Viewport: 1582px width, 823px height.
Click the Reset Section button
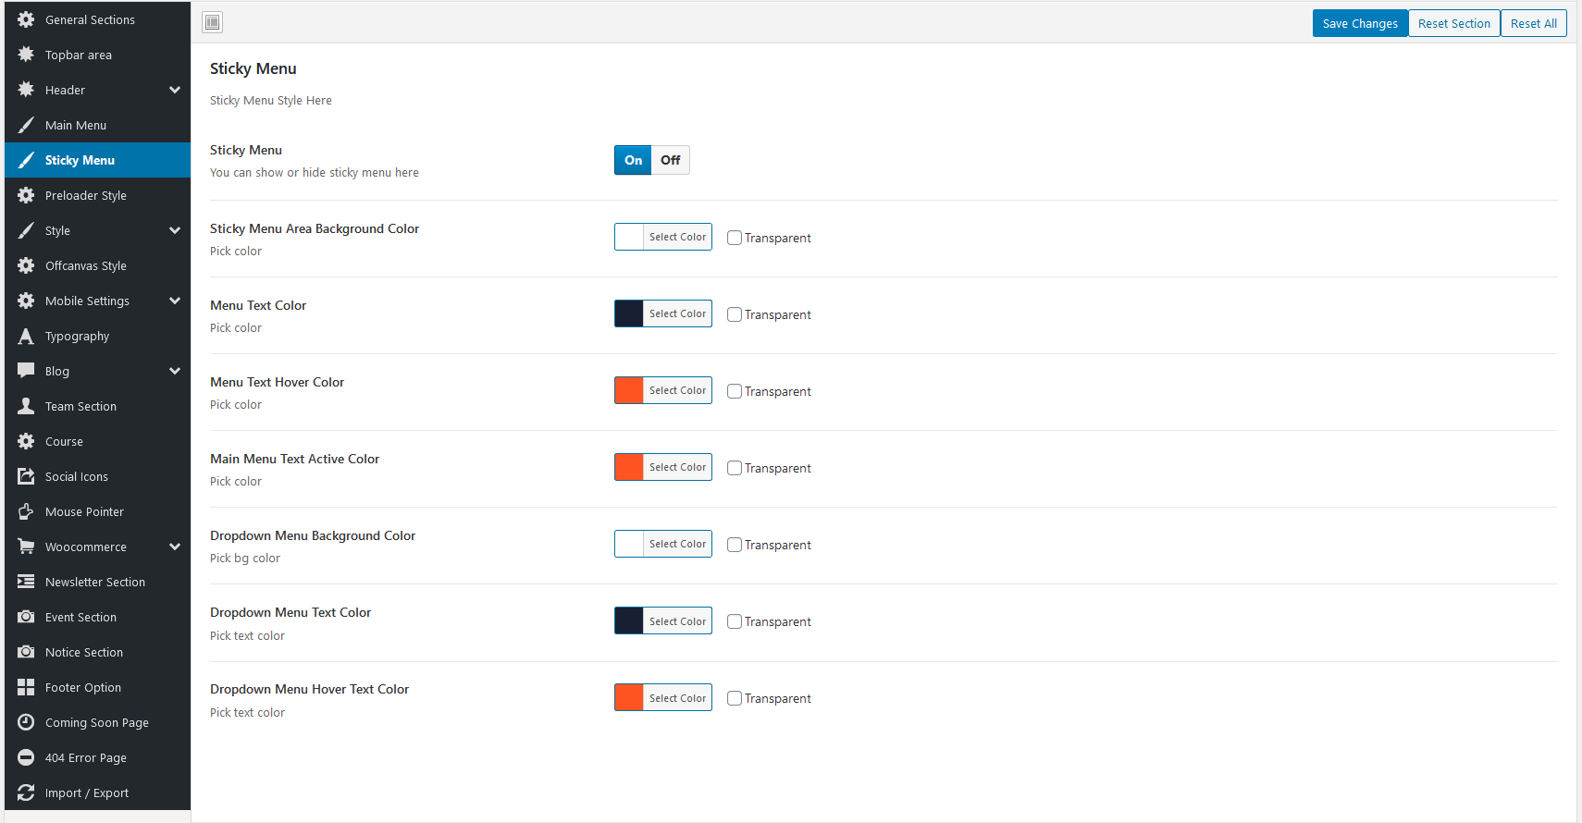click(x=1454, y=23)
